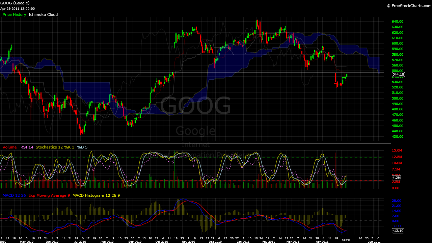Click the -13.10 MACD value marker
The width and height of the screenshot is (432, 243).
pyautogui.click(x=398, y=231)
